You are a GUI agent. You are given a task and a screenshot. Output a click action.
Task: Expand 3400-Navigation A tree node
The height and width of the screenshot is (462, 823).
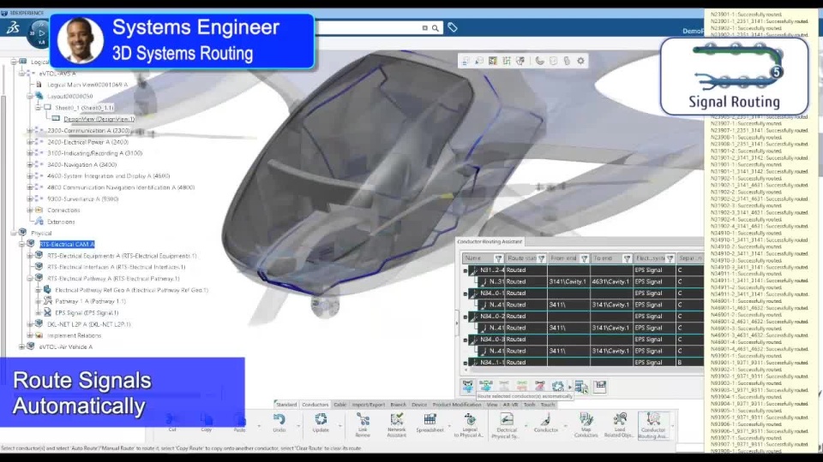(30, 164)
